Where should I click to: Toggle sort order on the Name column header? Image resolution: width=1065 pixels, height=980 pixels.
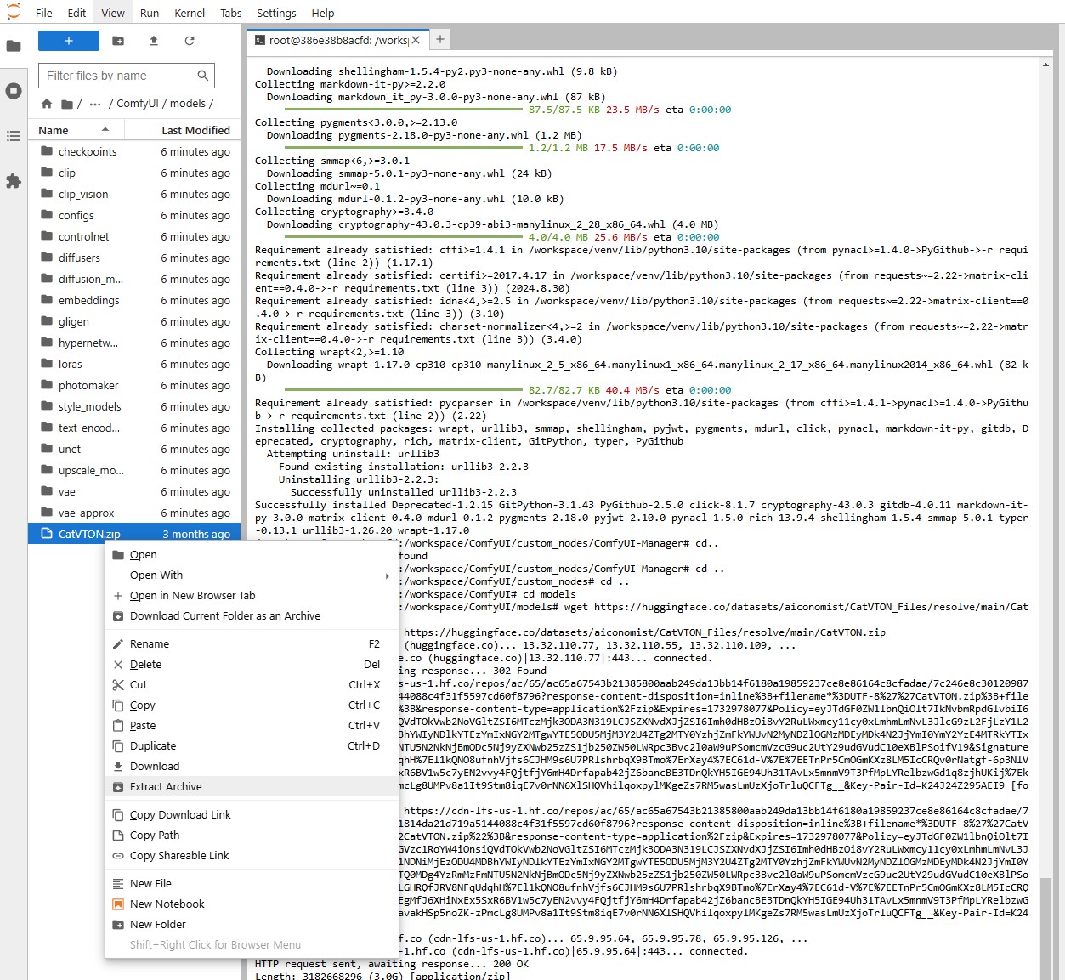(54, 129)
